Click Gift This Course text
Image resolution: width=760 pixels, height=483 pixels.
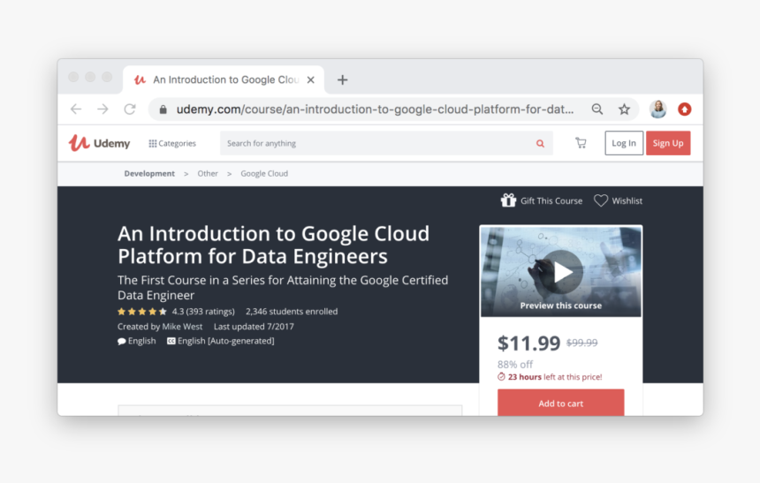[x=551, y=201]
